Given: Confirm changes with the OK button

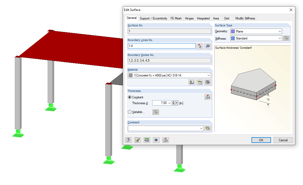Looking at the screenshot, I should coord(261,140).
